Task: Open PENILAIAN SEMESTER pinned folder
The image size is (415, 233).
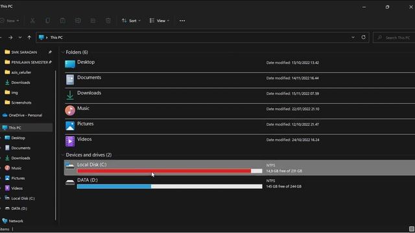Action: 30,62
